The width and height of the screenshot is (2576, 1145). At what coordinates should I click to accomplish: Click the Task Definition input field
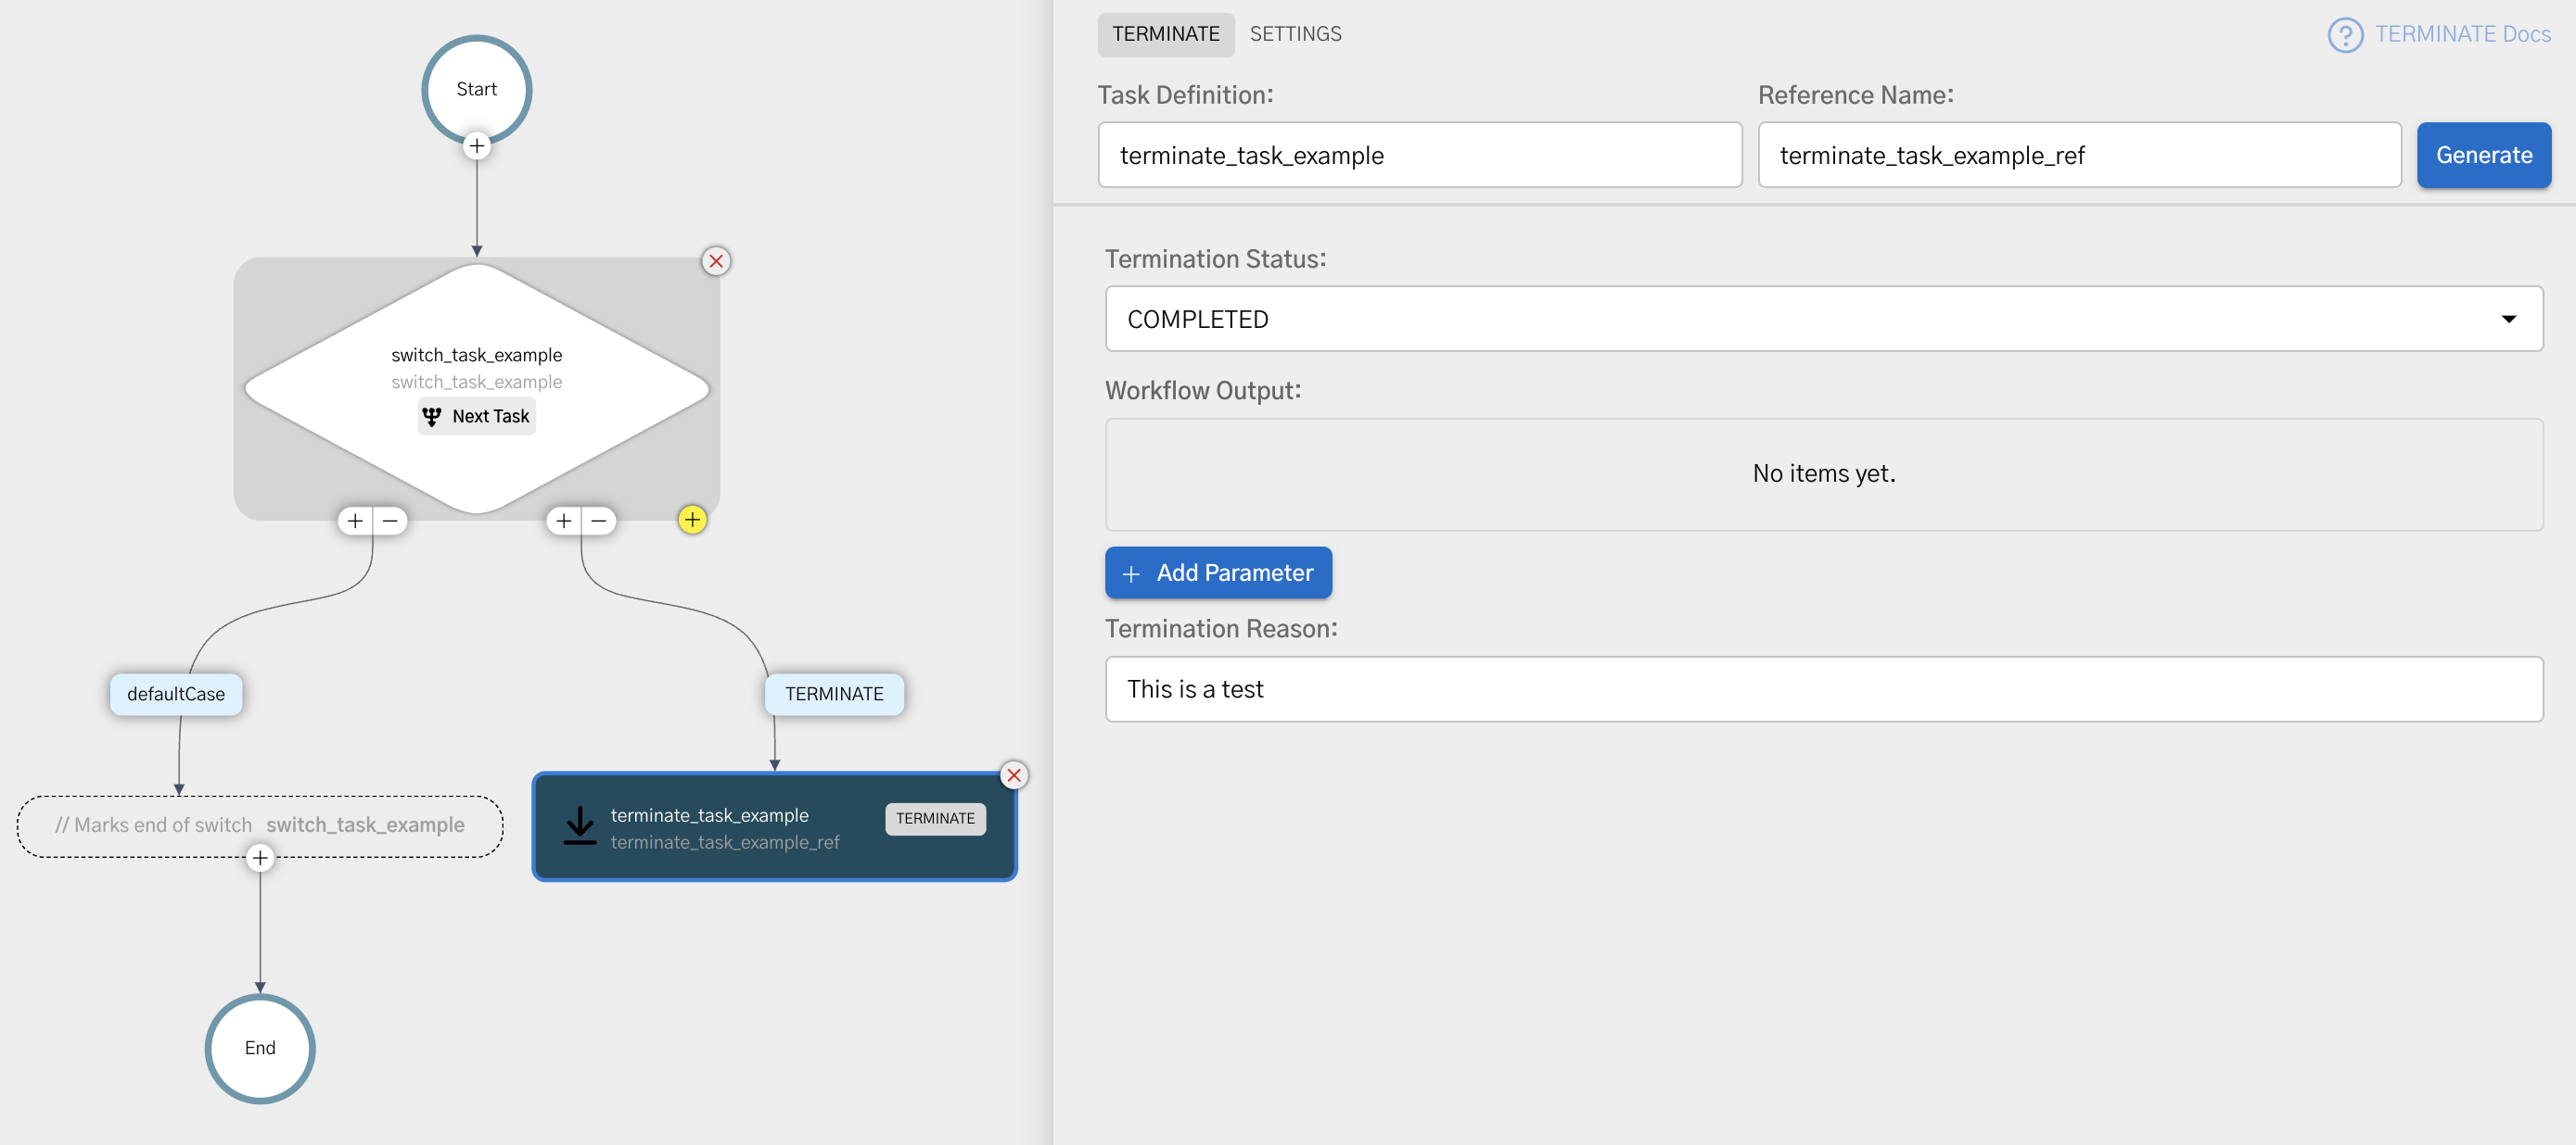[x=1420, y=155]
